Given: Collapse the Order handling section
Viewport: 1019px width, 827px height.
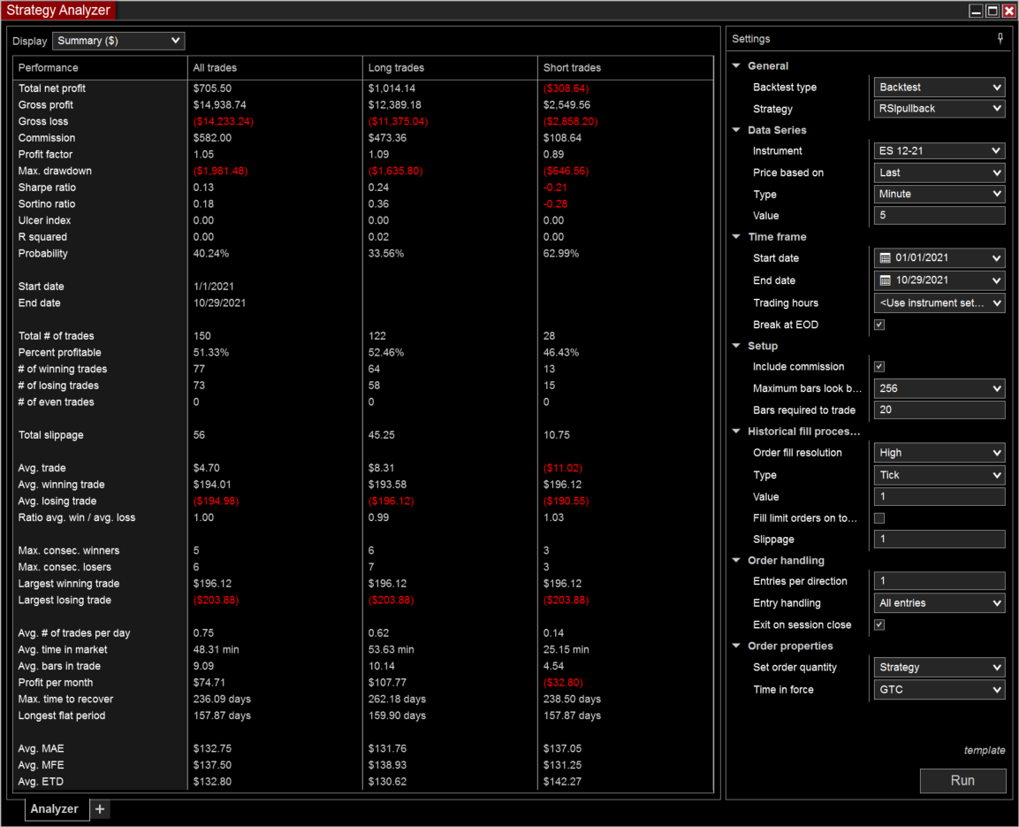Looking at the screenshot, I should coord(736,561).
